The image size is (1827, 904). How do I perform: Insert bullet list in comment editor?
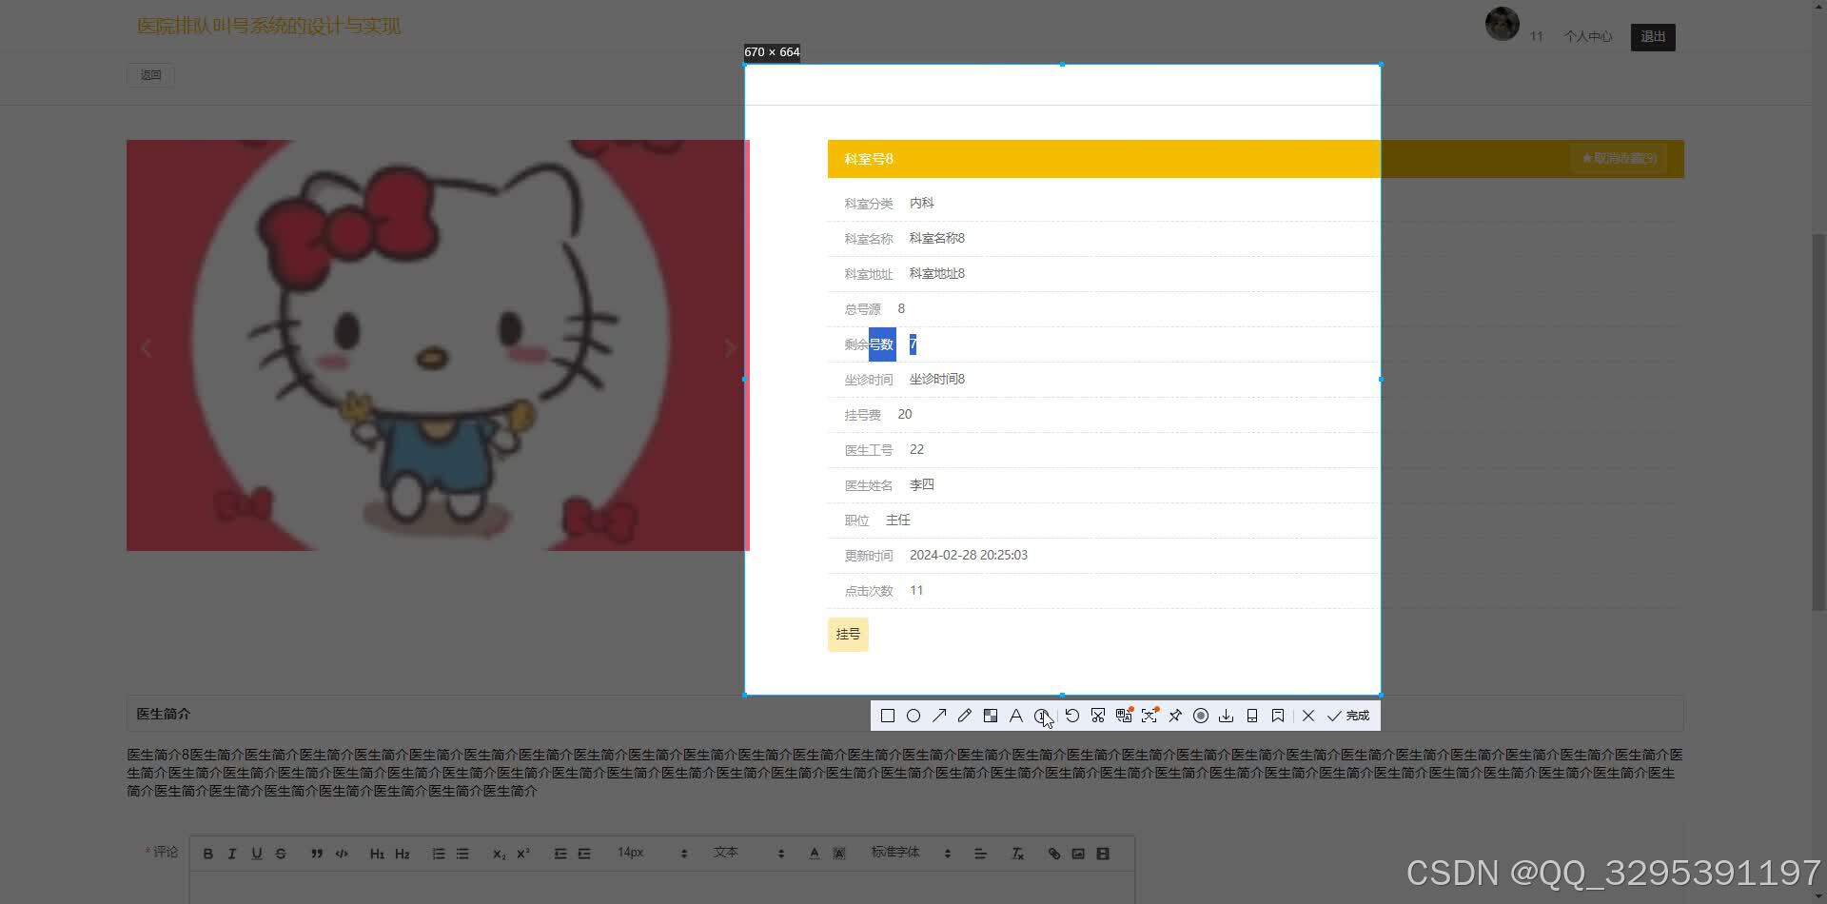[462, 854]
